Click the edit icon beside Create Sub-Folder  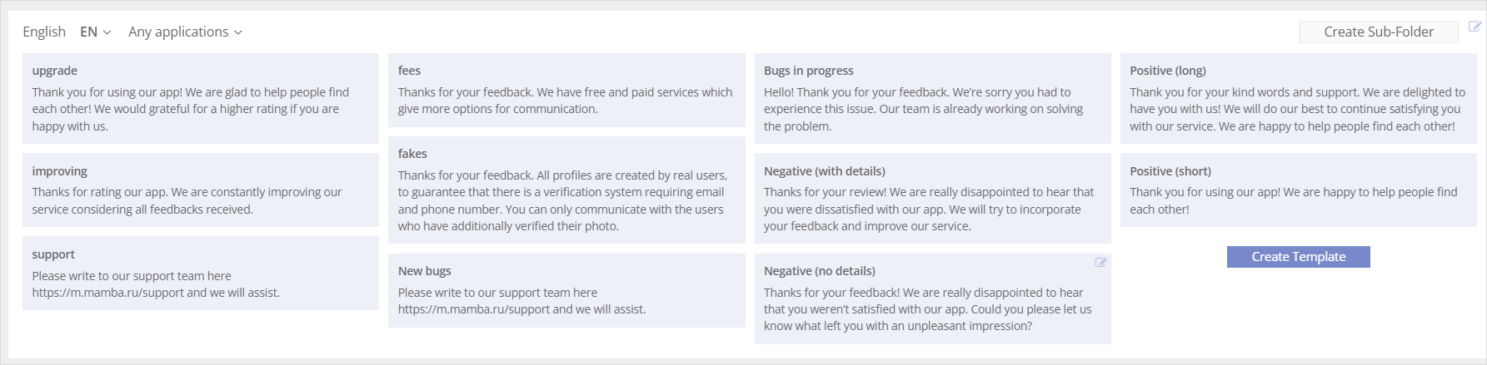[1475, 27]
